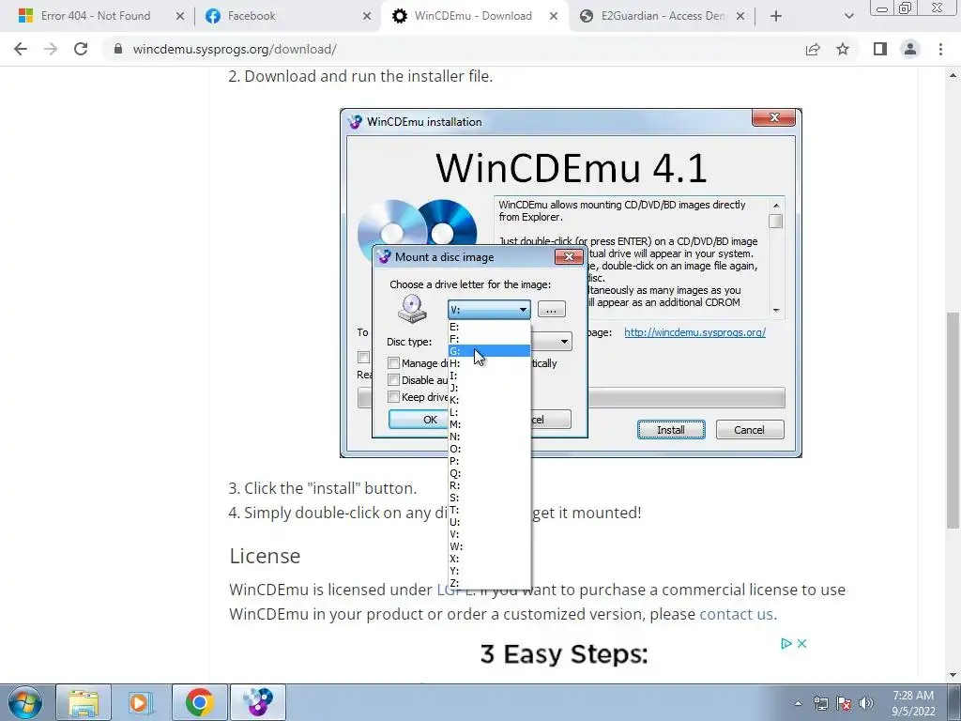Viewport: 961px width, 721px height.
Task: Switch to the Error 404 - Not Found tab
Action: (96, 16)
